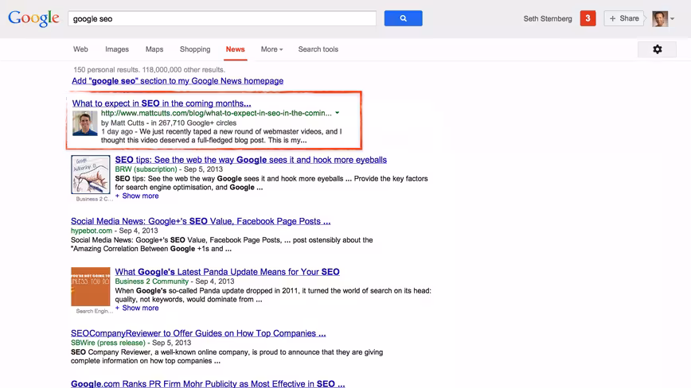Click the SBWire (press release) source label
The width and height of the screenshot is (691, 388).
(108, 343)
